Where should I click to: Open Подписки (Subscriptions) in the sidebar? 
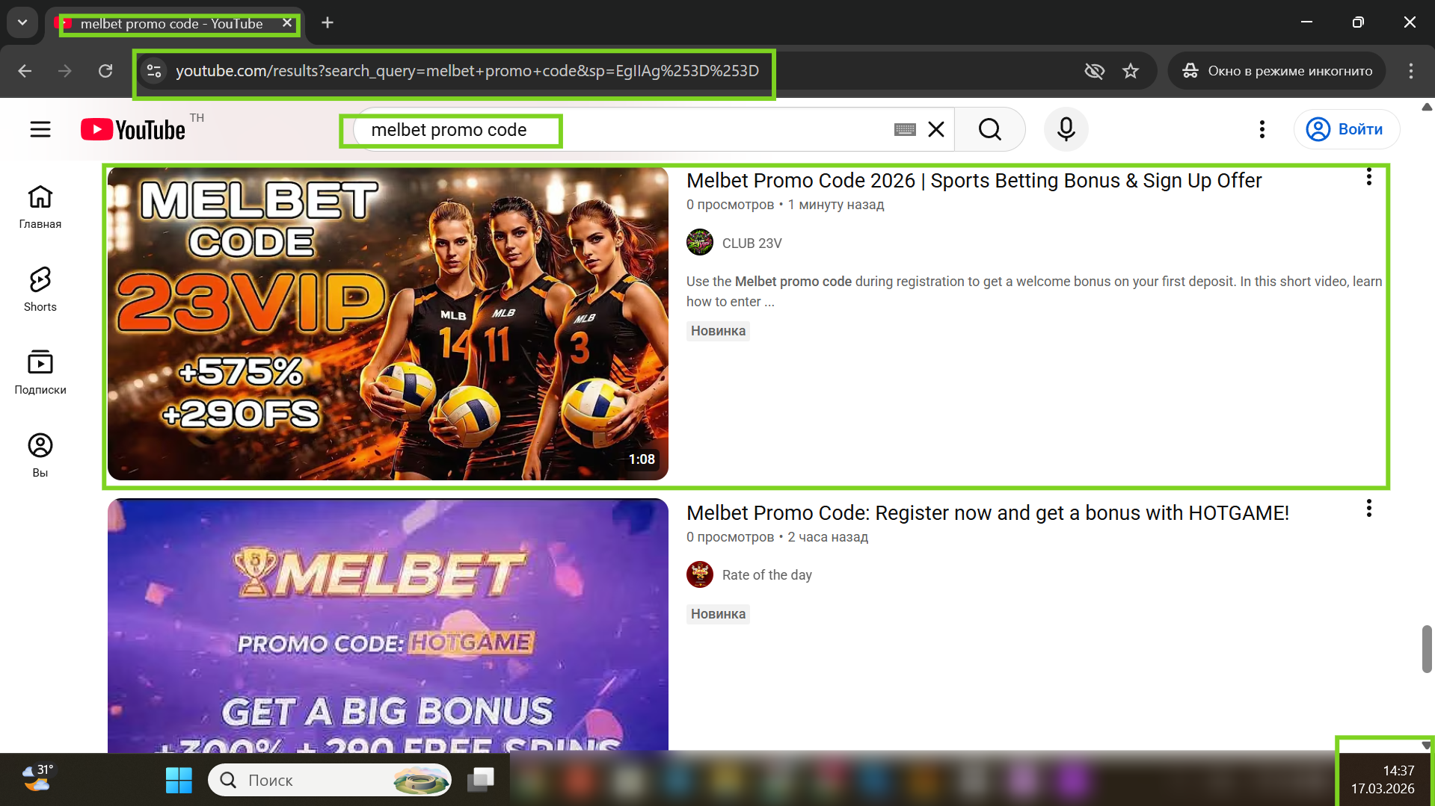(40, 373)
